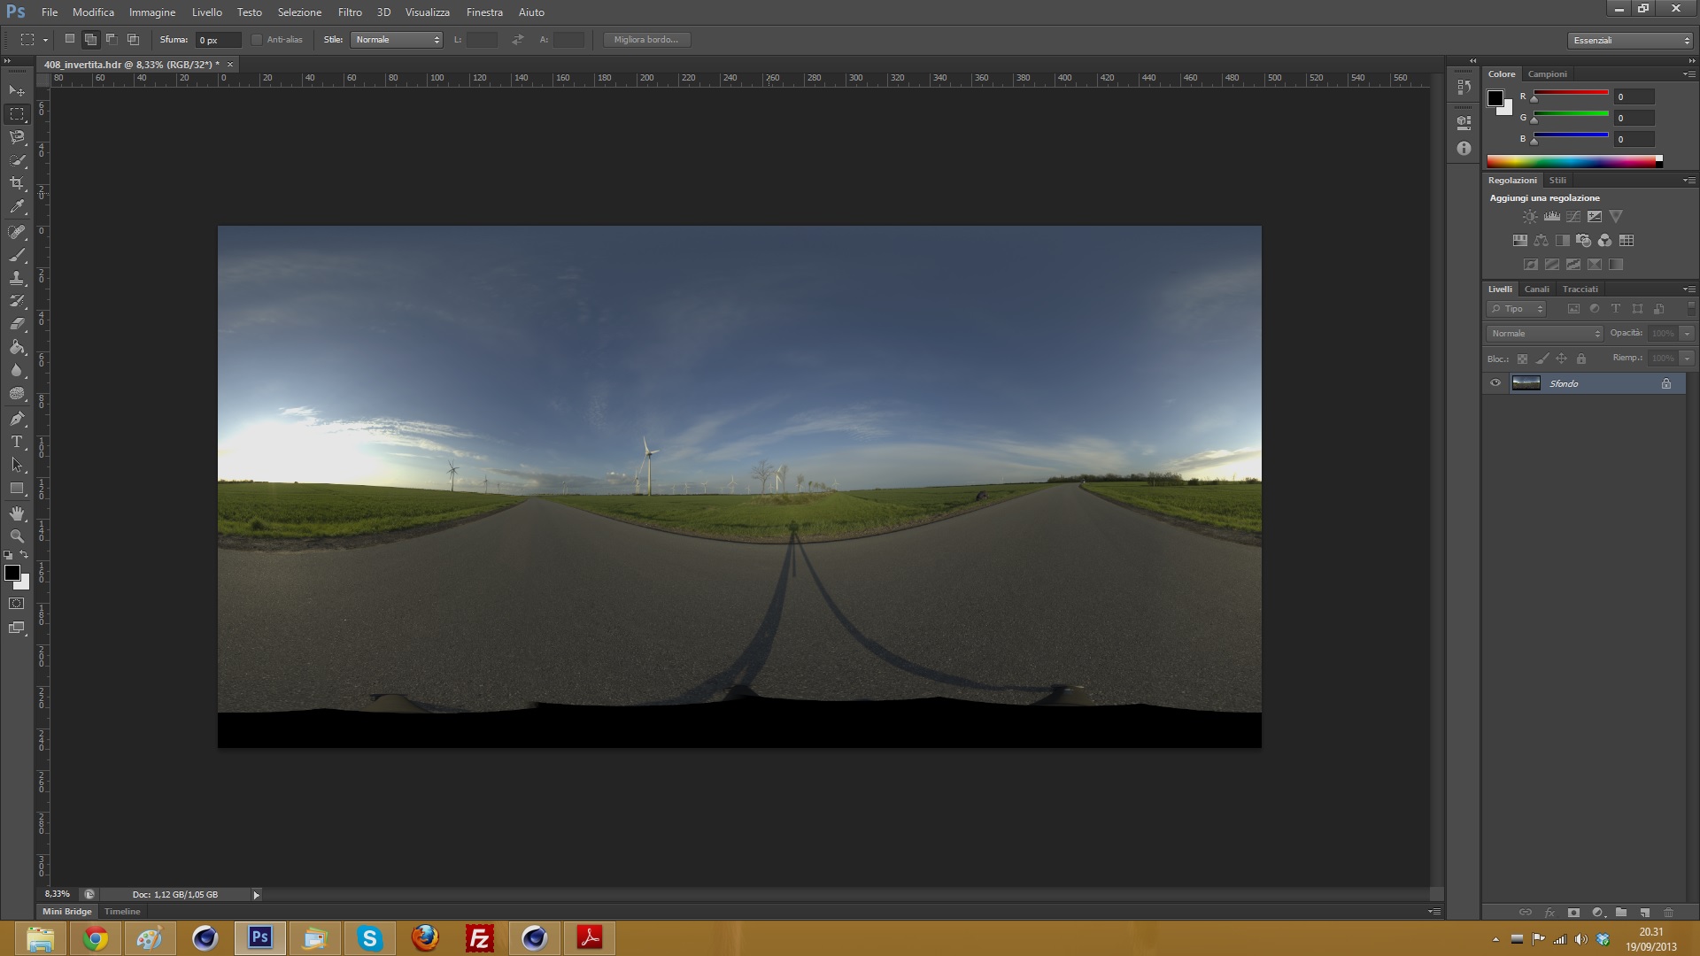The width and height of the screenshot is (1700, 956).
Task: Select the Crop tool
Action: [17, 183]
